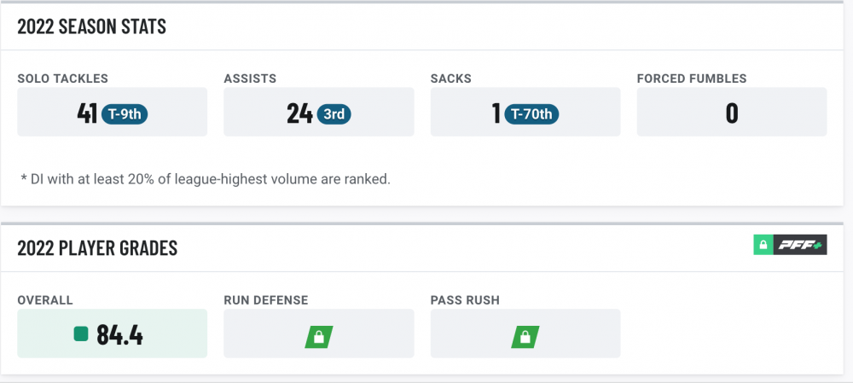Screen dimensions: 853x383
Task: Open the PFF+ logo badge
Action: click(x=800, y=246)
